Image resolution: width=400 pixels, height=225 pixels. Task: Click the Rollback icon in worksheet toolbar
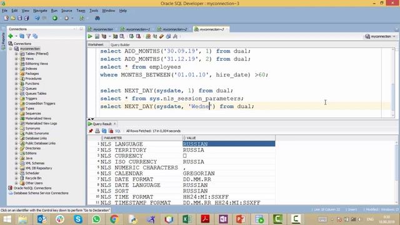tap(138, 36)
